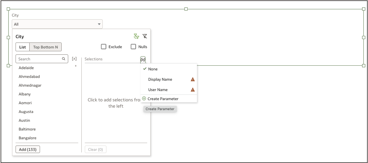Open the (x) parameter binding menu

pos(143,59)
